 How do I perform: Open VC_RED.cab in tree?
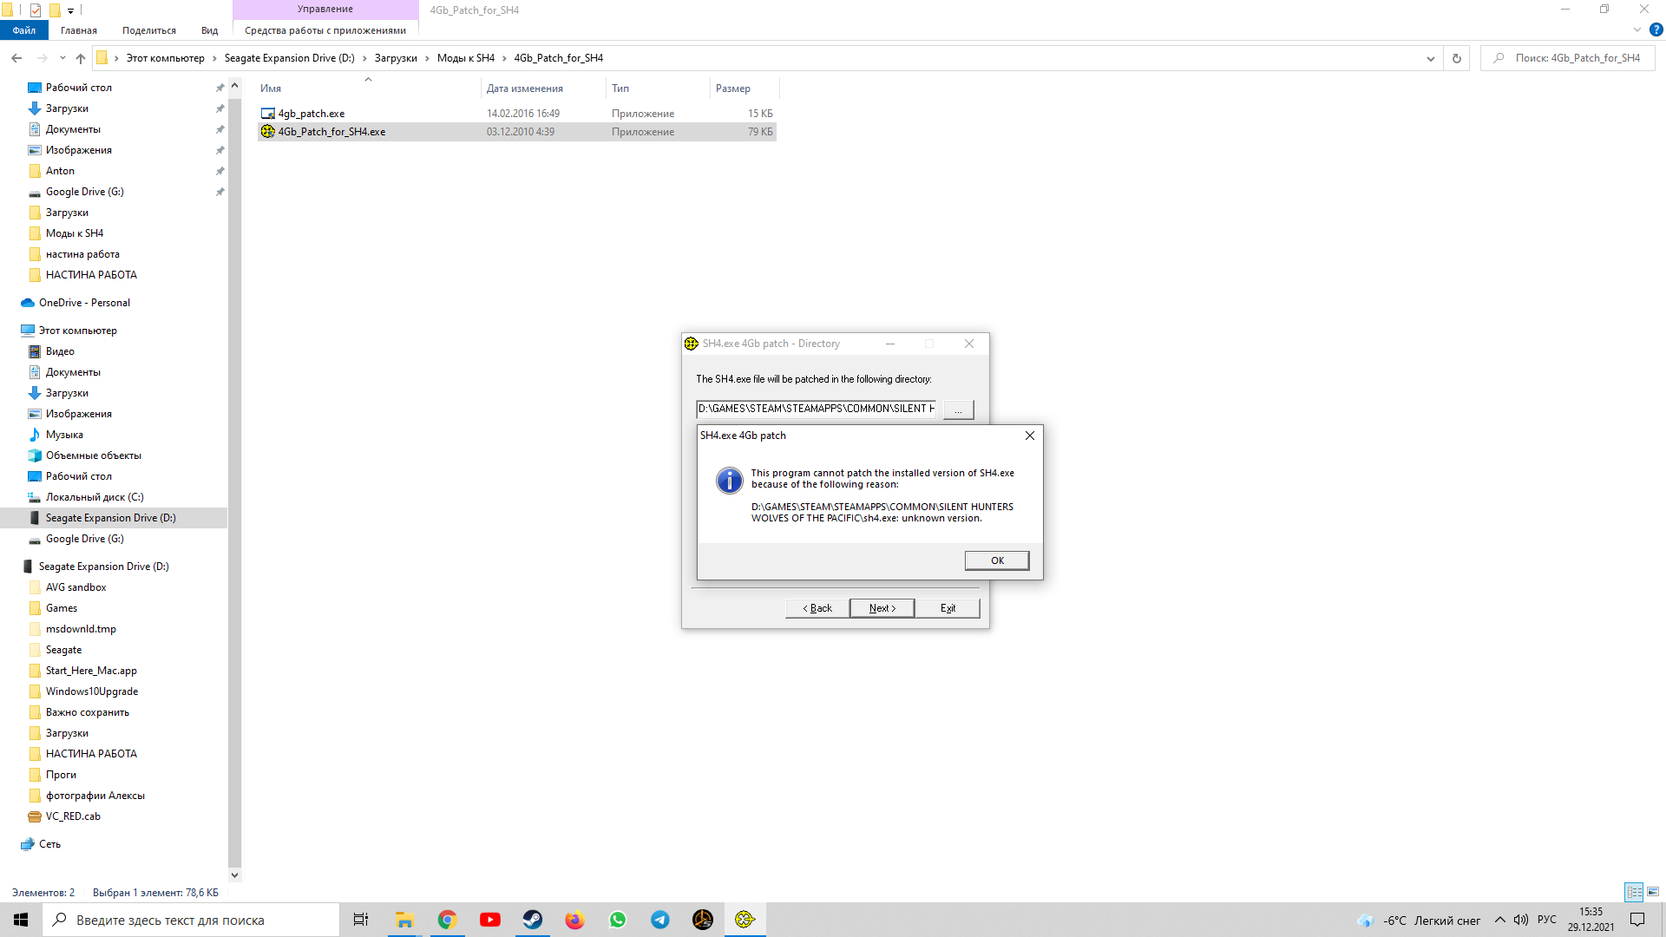73,816
